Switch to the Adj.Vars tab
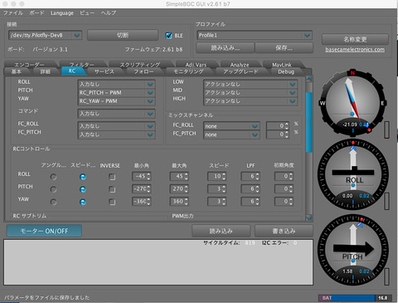Image resolution: width=398 pixels, height=303 pixels. [x=196, y=65]
